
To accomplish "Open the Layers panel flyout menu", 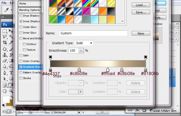I will [x=177, y=28].
